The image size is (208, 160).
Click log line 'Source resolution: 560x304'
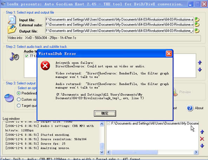coord(46,139)
